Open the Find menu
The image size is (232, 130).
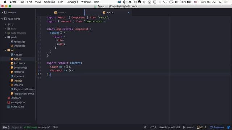point(61,2)
